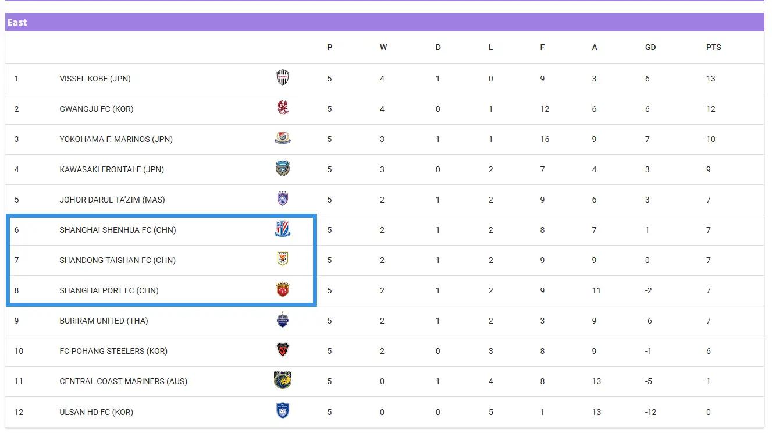Click the Johor Darul Ta'zim logo
This screenshot has width=772, height=433.
coord(283,199)
